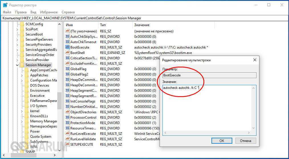Expand the kernel subkey
The image size is (289, 159).
pyautogui.click(x=22, y=111)
